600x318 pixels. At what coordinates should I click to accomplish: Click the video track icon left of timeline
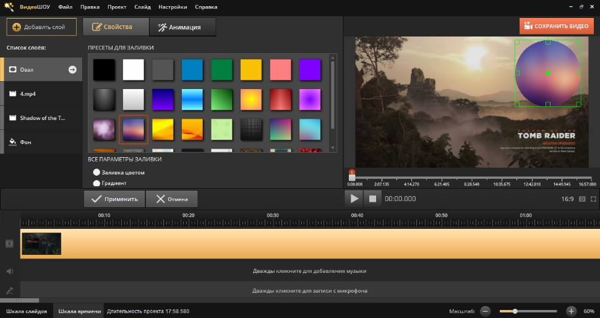click(9, 244)
